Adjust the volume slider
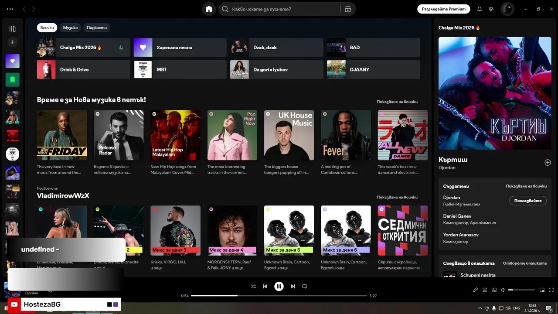The image size is (558, 314). click(x=521, y=290)
